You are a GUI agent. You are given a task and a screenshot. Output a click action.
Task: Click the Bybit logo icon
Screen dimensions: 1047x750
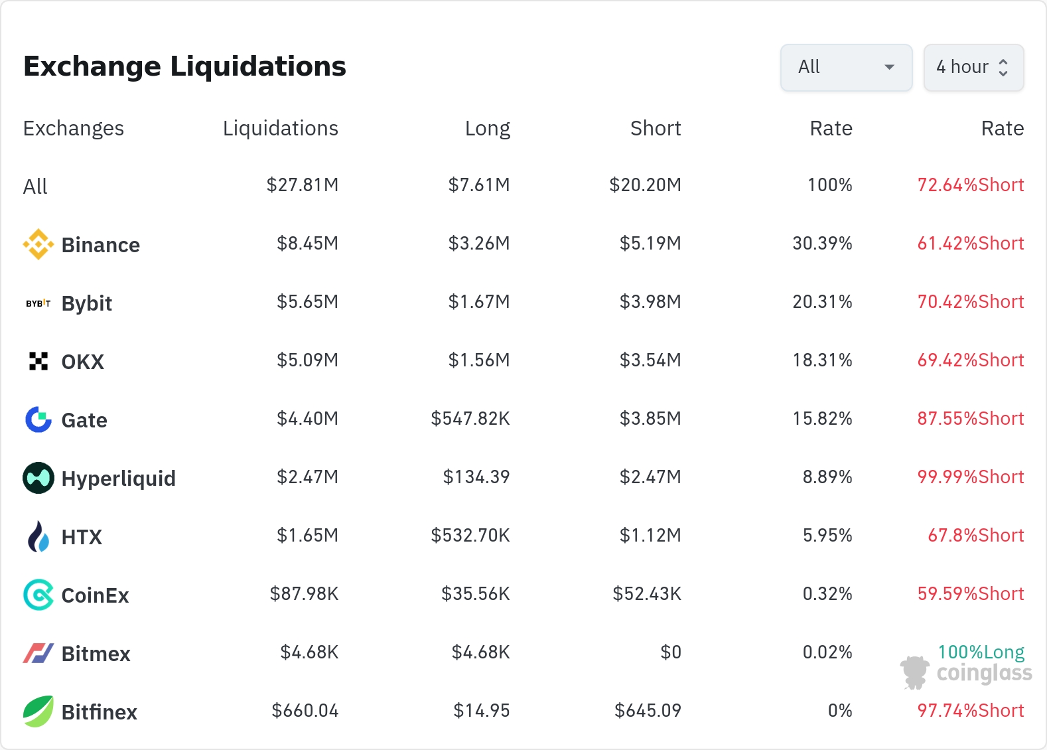tap(38, 303)
